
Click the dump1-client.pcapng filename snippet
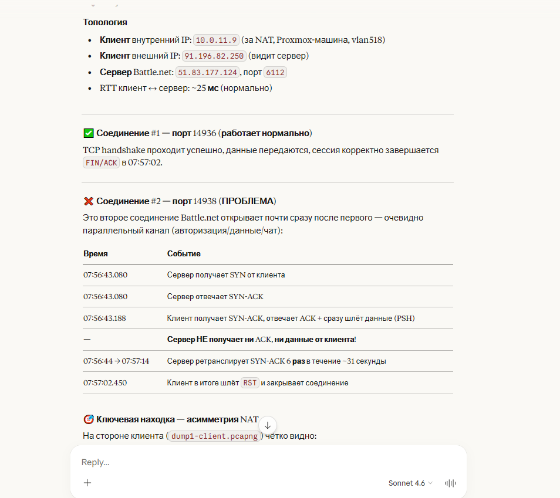tap(214, 437)
